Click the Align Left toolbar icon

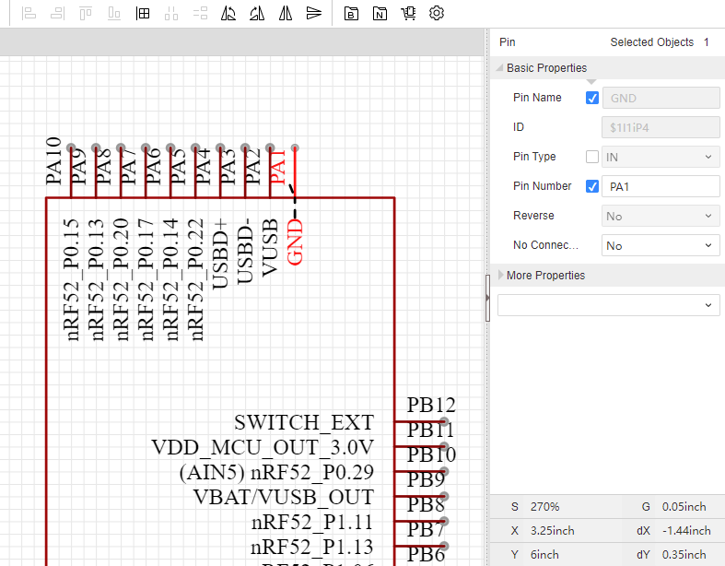29,14
